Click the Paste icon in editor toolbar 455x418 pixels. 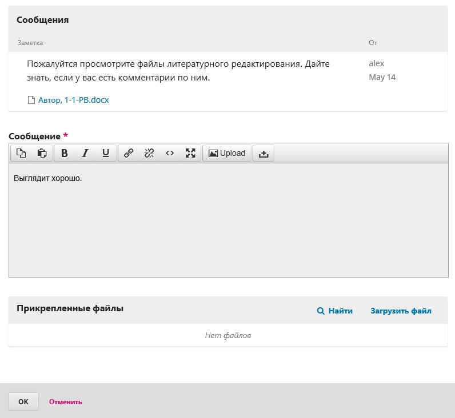pos(42,153)
